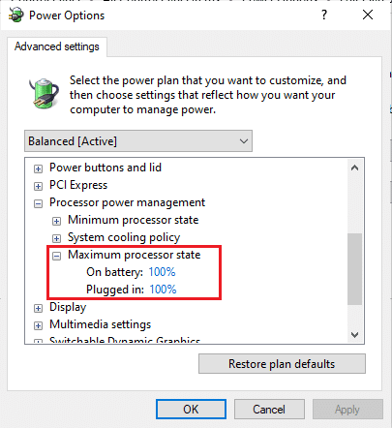The height and width of the screenshot is (428, 392).
Task: Expand Multimedia settings node
Action: point(38,325)
